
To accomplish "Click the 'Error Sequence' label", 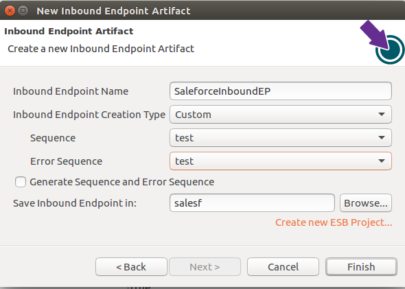I will click(x=66, y=161).
